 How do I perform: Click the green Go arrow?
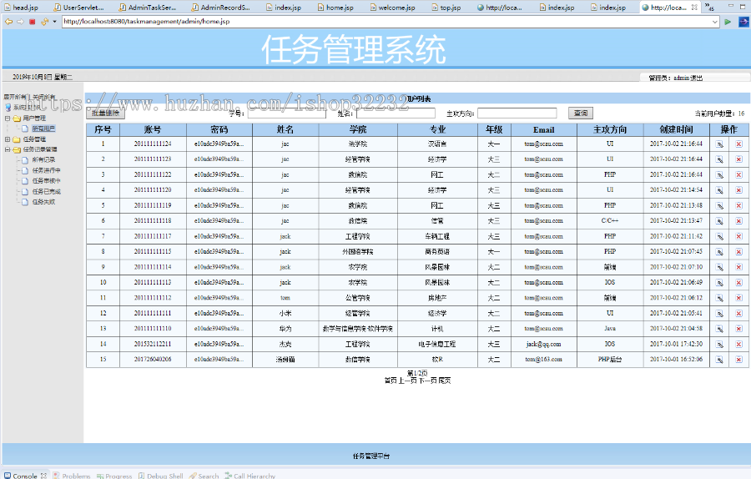728,22
